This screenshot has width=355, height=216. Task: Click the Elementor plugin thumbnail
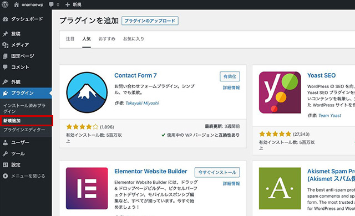[87, 188]
